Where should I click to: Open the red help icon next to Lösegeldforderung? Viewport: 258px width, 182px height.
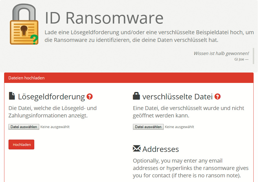pos(90,97)
